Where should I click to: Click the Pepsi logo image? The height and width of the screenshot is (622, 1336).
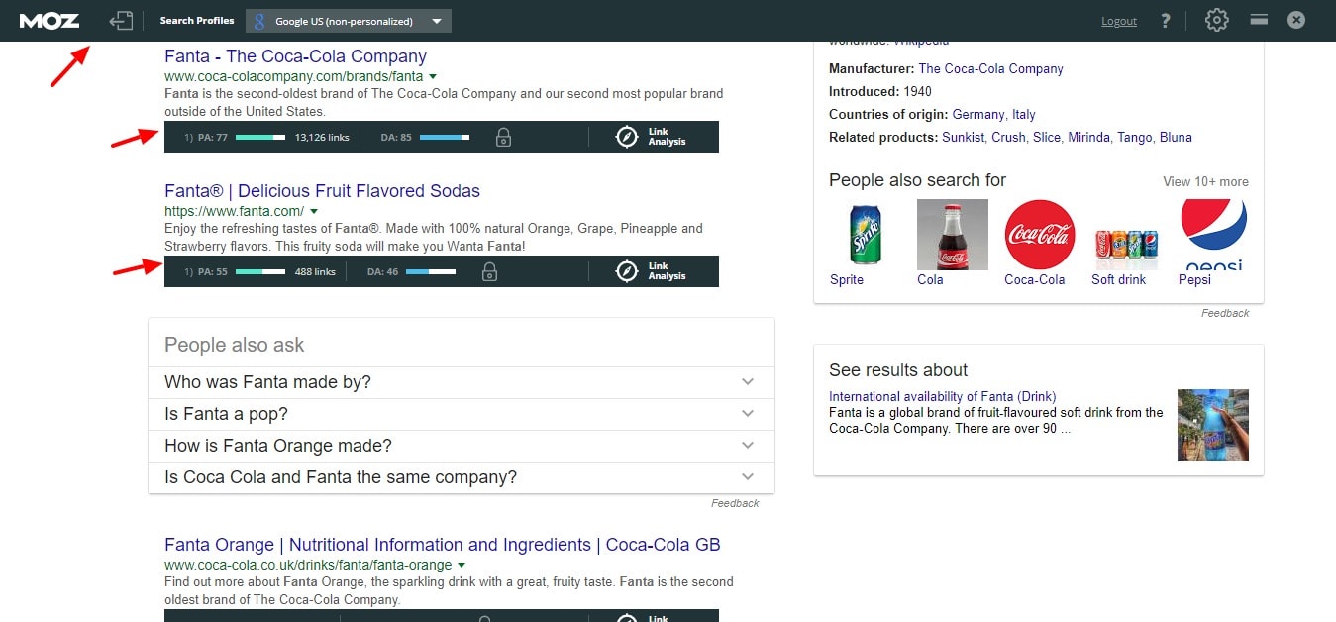tap(1214, 235)
